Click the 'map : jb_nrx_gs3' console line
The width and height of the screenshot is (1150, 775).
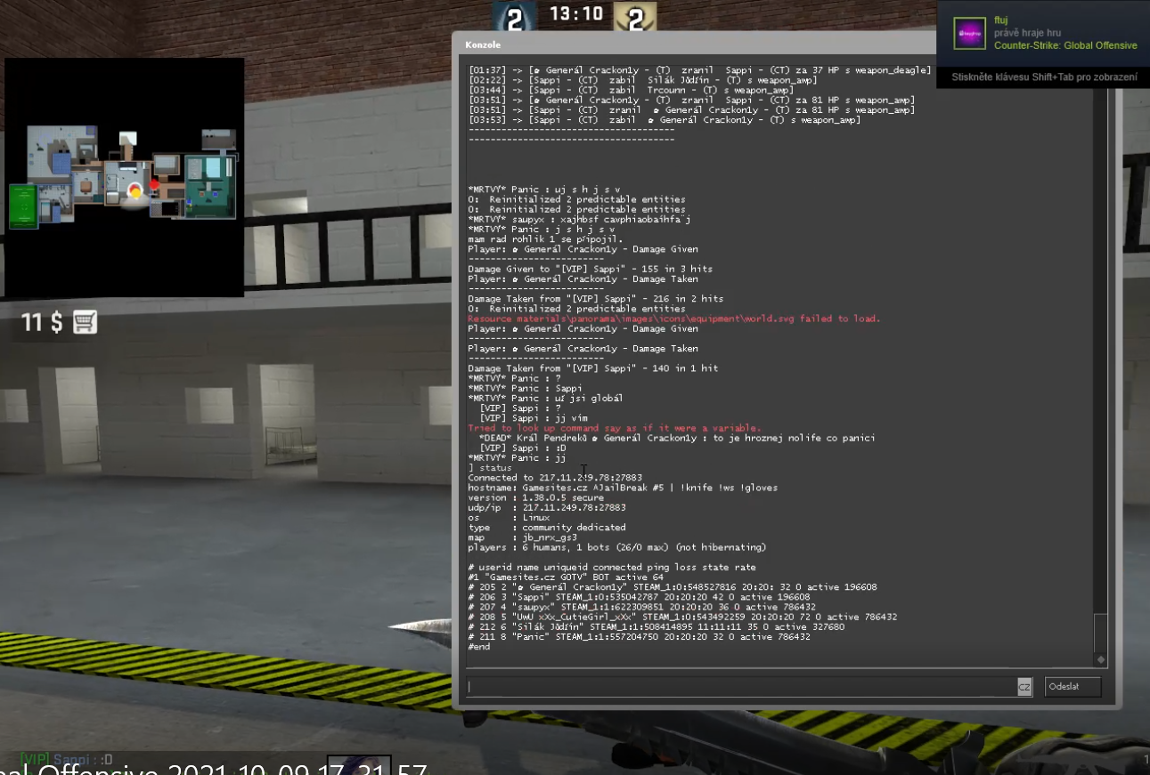[523, 537]
